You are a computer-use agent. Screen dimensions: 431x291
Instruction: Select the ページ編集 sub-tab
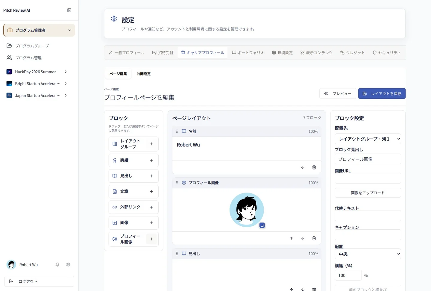coord(118,74)
